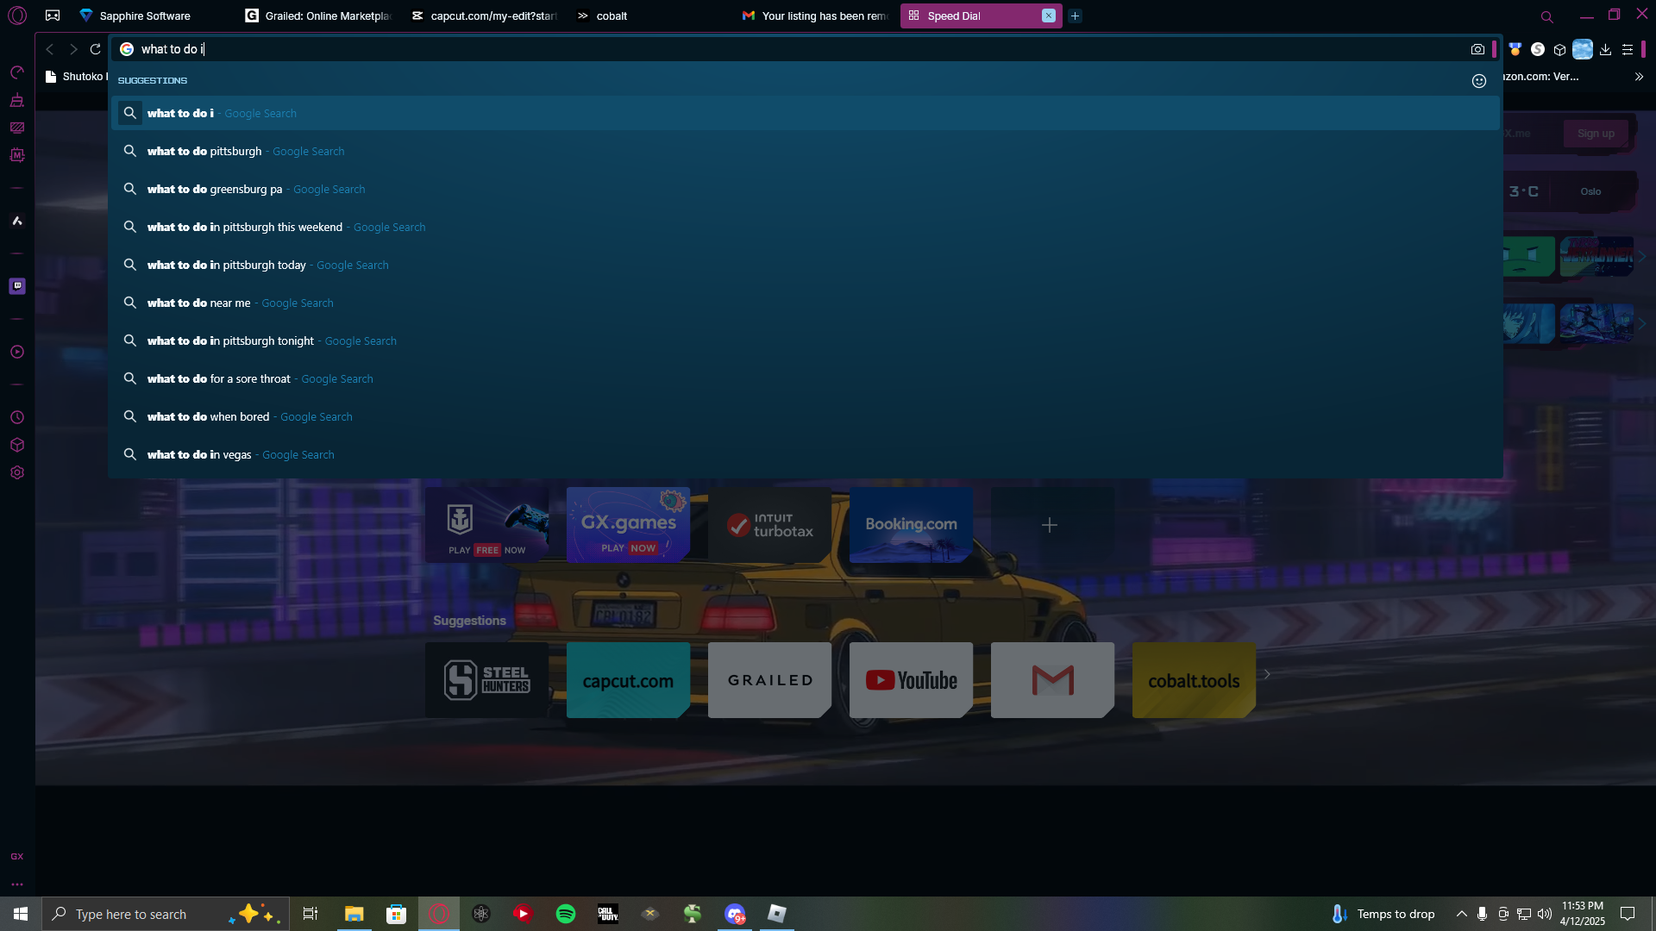Click the address bar text field
The height and width of the screenshot is (931, 1656).
click(x=802, y=49)
